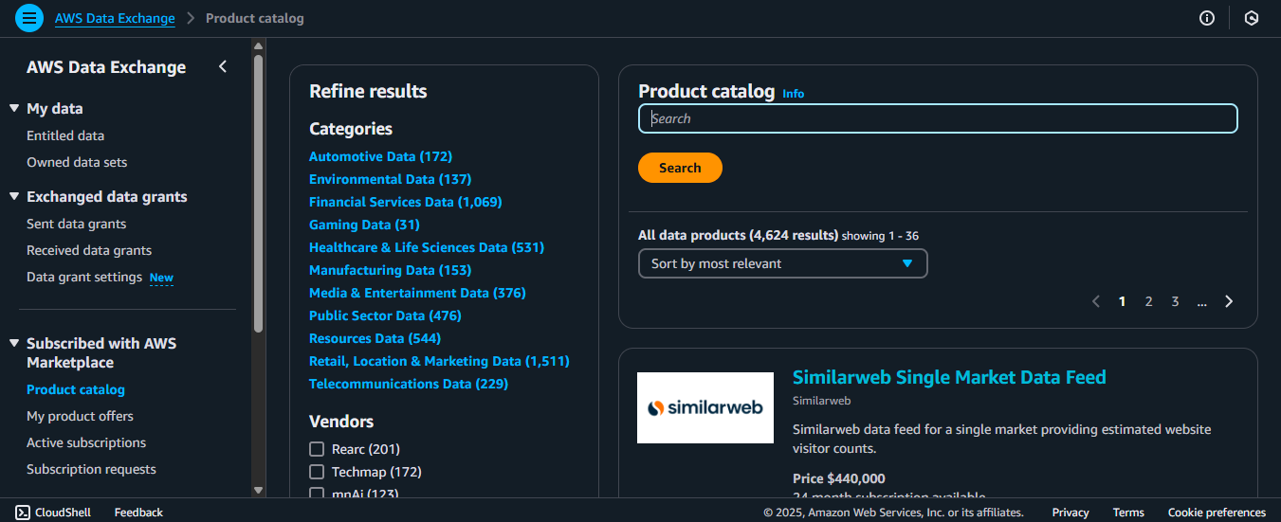Open the settings hexagon icon in top bar

pyautogui.click(x=1252, y=18)
